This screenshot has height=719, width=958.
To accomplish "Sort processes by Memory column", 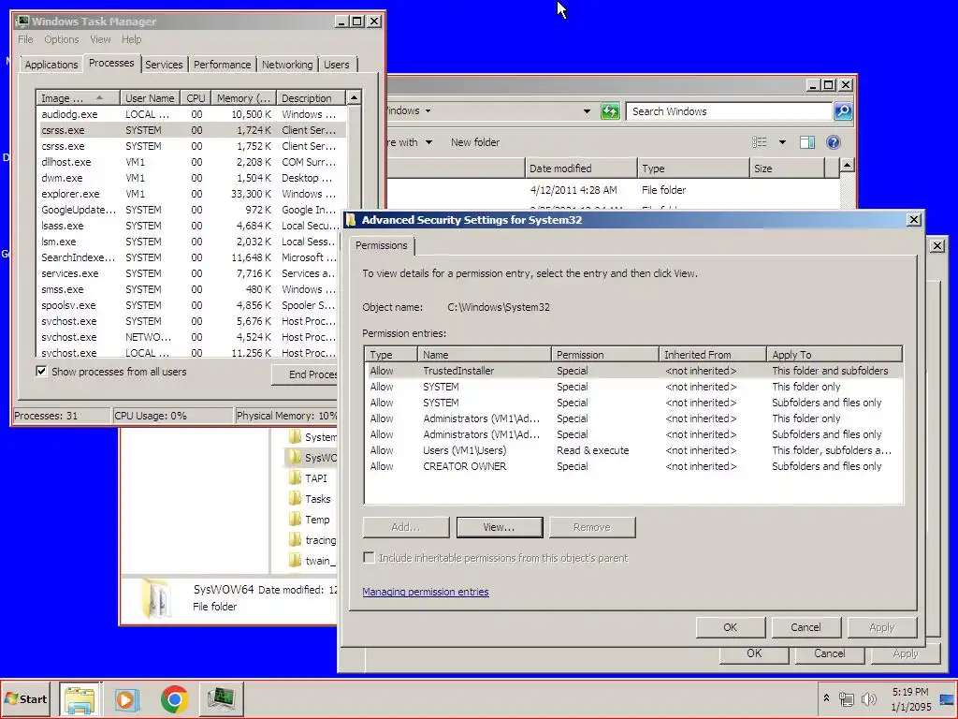I will (x=244, y=97).
